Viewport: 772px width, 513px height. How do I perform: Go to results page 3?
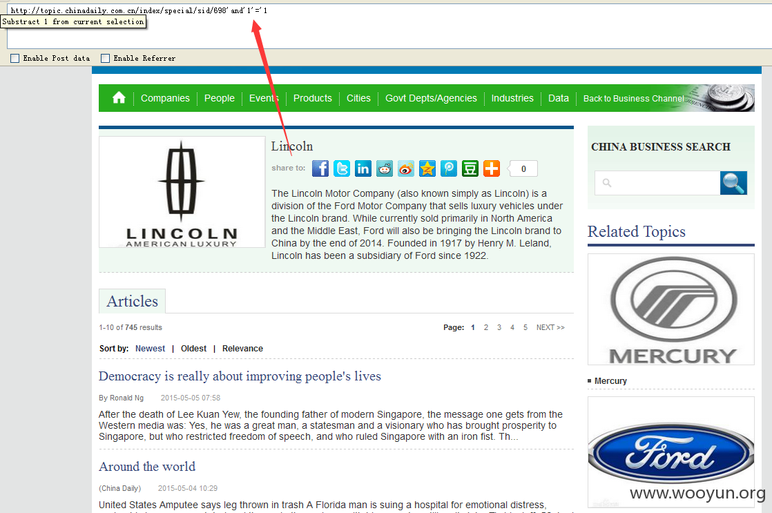(x=499, y=327)
